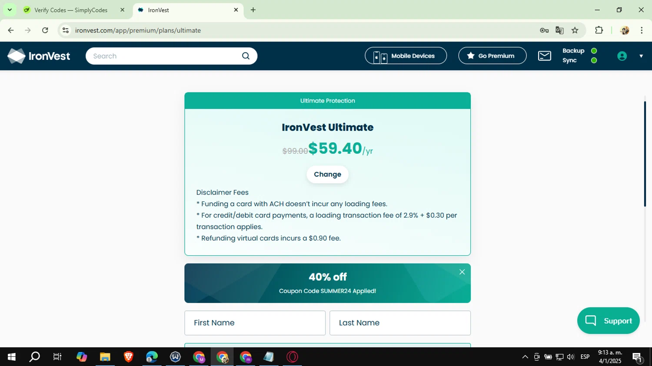Open the volume control
The height and width of the screenshot is (366, 652).
point(571,357)
